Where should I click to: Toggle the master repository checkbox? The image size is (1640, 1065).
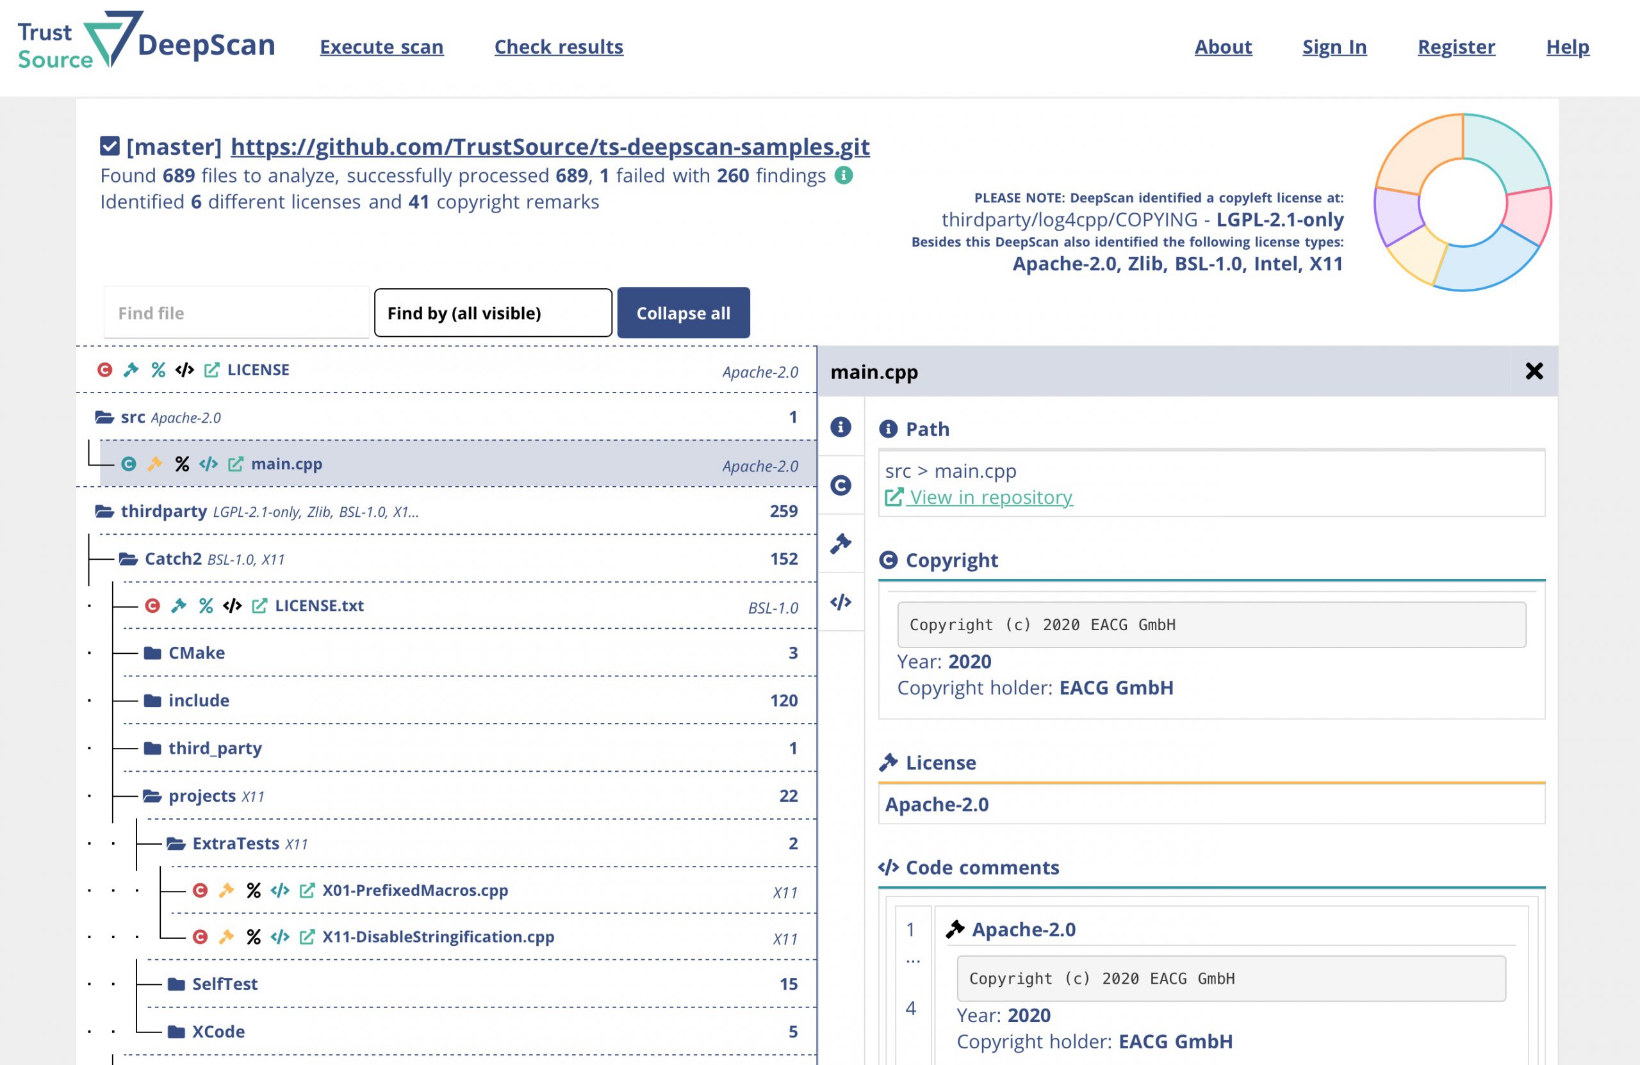[110, 146]
